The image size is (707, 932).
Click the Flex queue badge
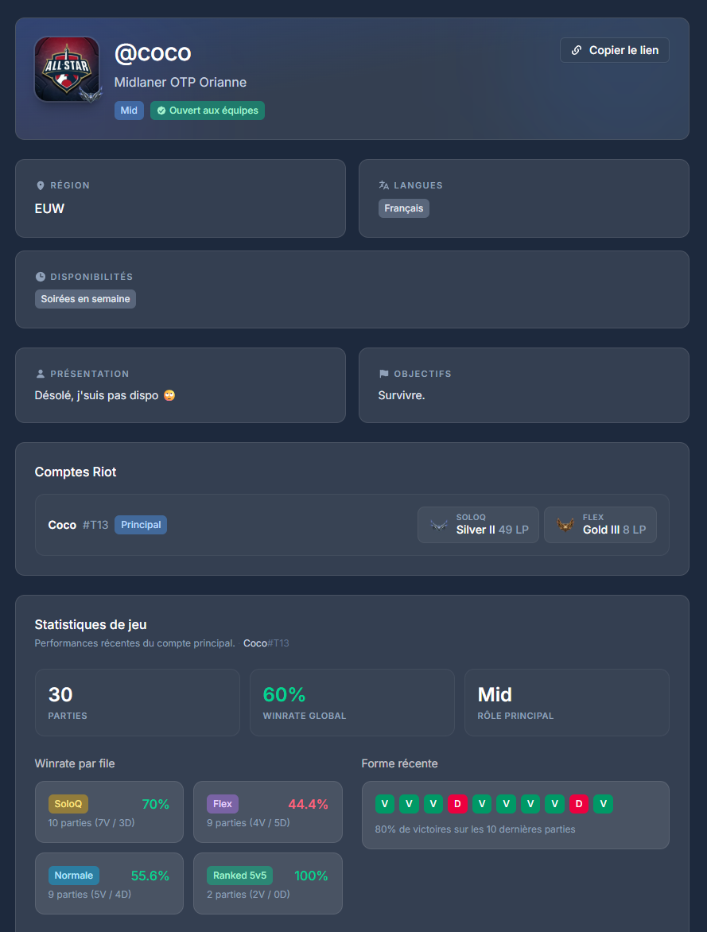[x=223, y=804]
